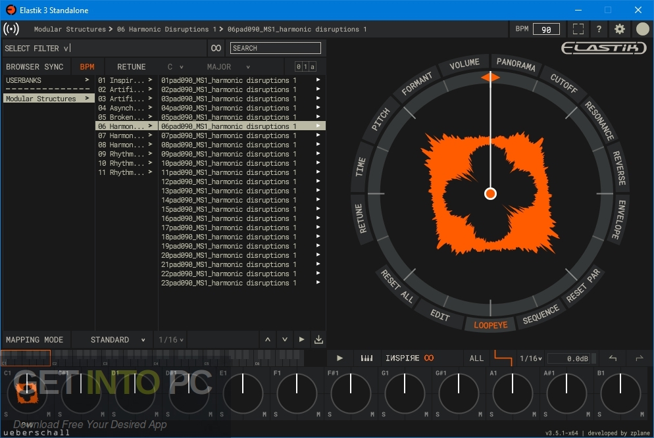
Task: Click the INSPIRE button
Action: click(403, 358)
